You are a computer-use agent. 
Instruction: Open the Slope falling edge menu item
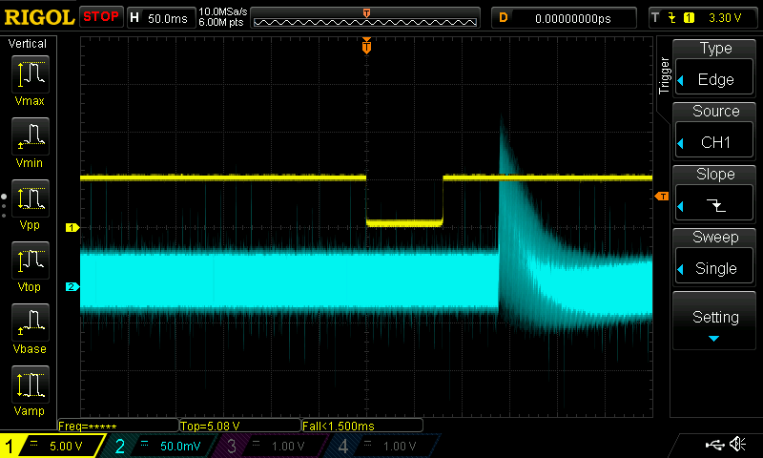click(715, 195)
